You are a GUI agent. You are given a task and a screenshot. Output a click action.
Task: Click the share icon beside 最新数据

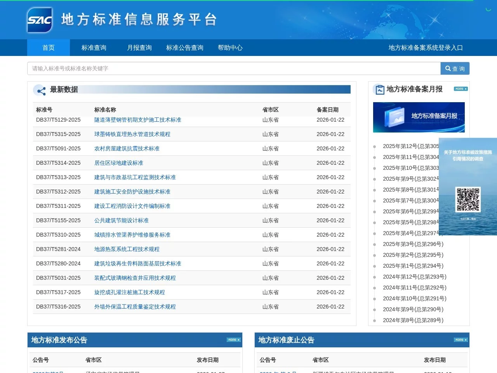pyautogui.click(x=40, y=90)
